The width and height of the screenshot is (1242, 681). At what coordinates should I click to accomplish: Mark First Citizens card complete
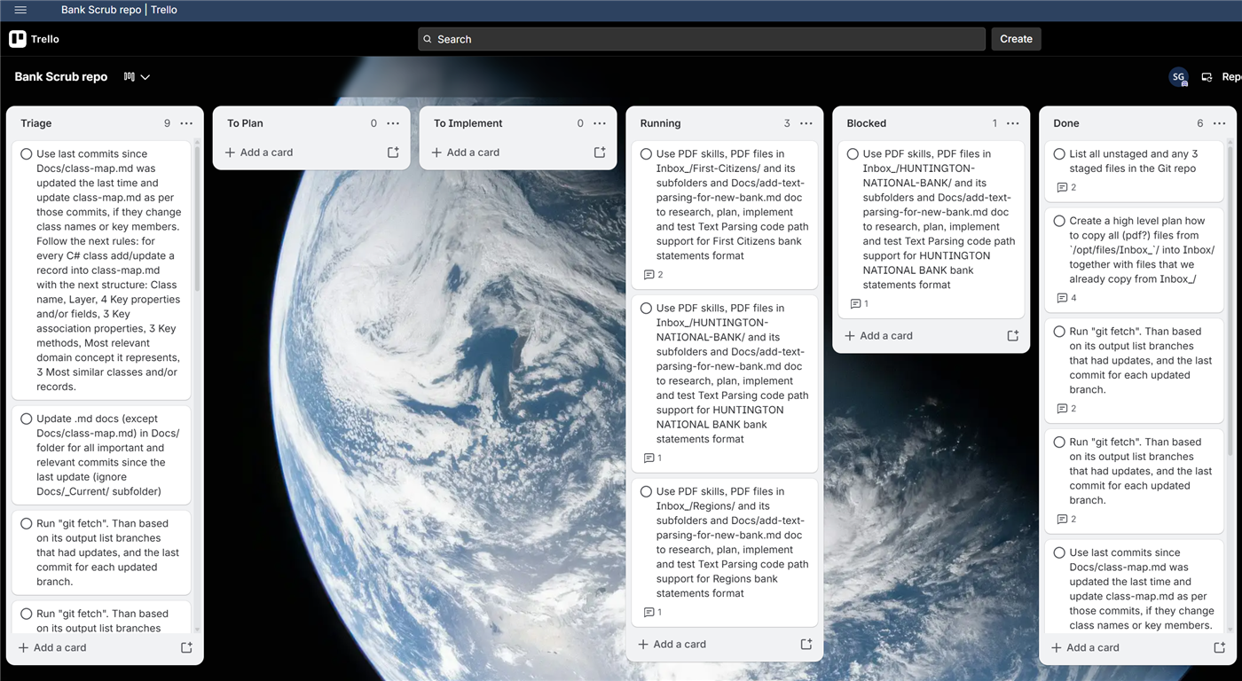pyautogui.click(x=647, y=154)
